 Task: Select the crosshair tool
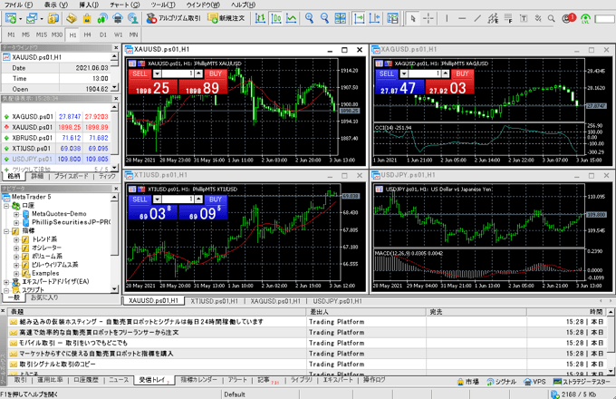tap(428, 18)
